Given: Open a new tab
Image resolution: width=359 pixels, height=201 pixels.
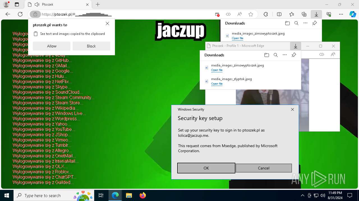Looking at the screenshot, I should (98, 4).
